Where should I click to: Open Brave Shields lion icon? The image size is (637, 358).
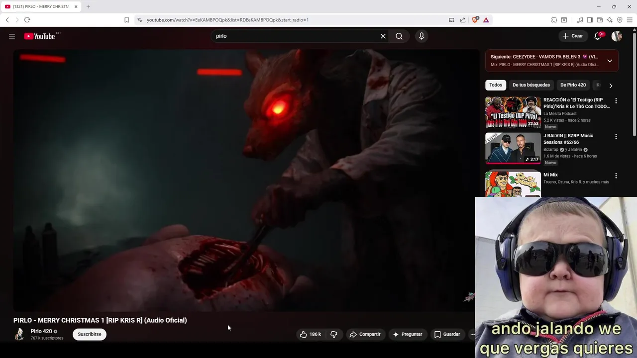(x=475, y=20)
